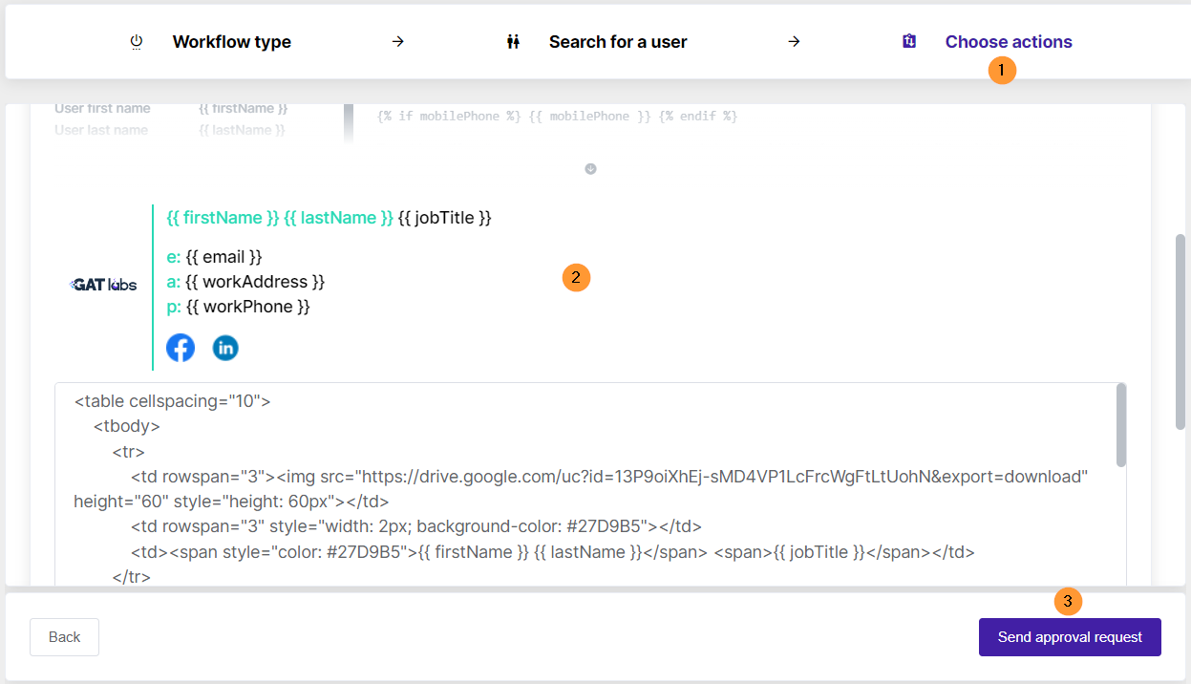Click arrow between Workflow type and Search steps

[398, 42]
